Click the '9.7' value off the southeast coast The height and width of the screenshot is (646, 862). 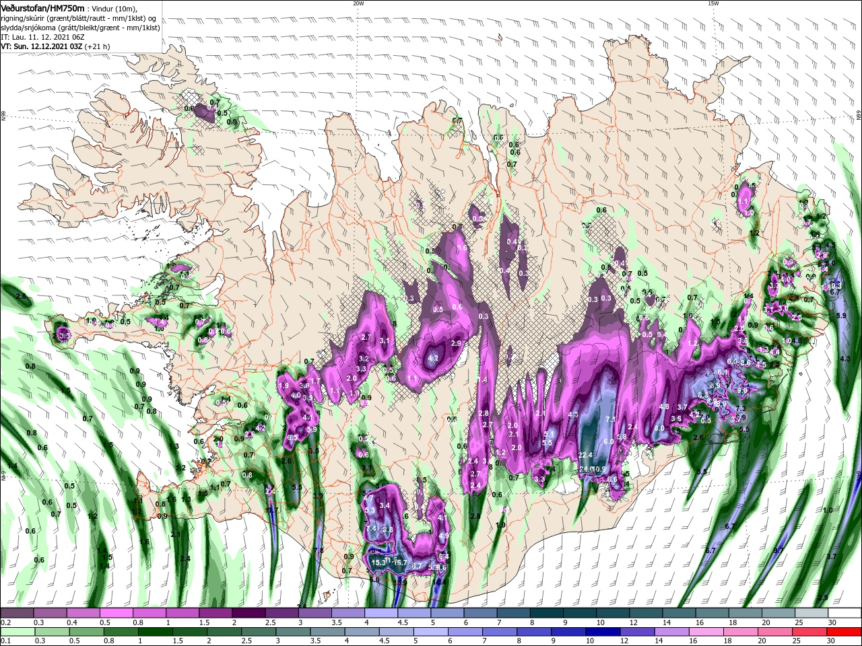click(778, 550)
